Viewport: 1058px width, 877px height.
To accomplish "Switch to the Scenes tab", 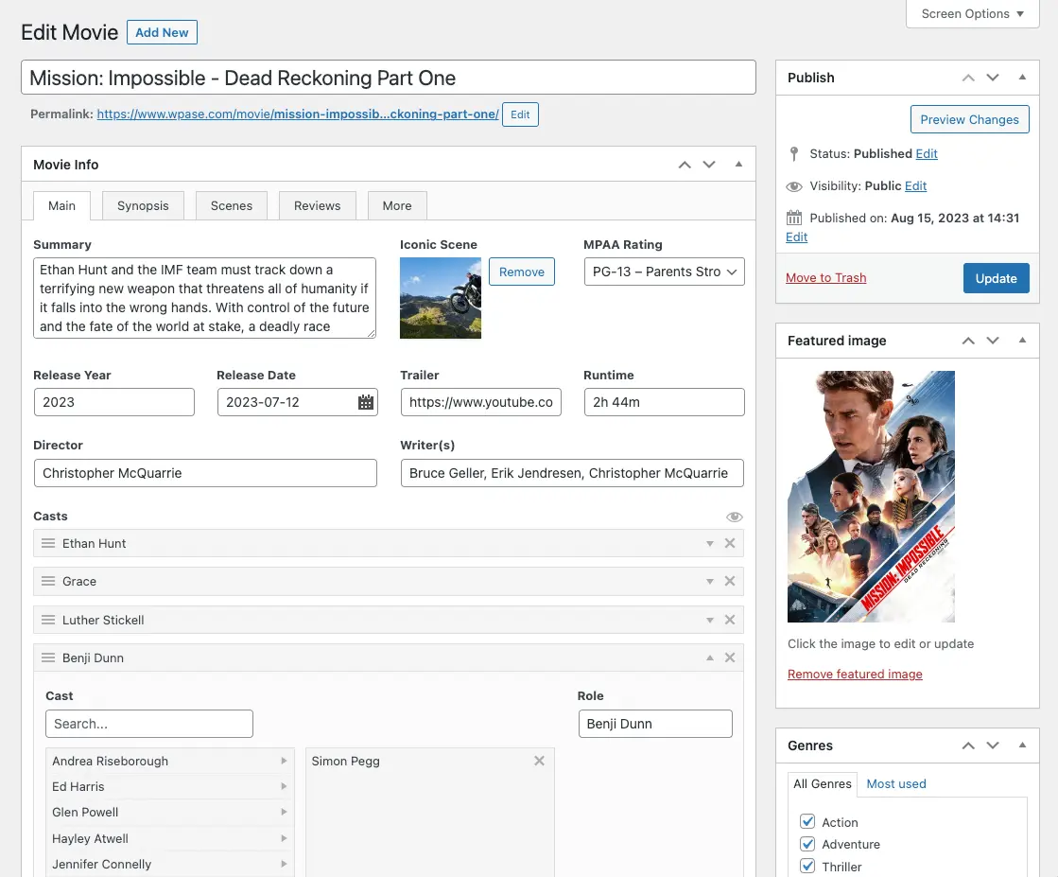I will [232, 206].
